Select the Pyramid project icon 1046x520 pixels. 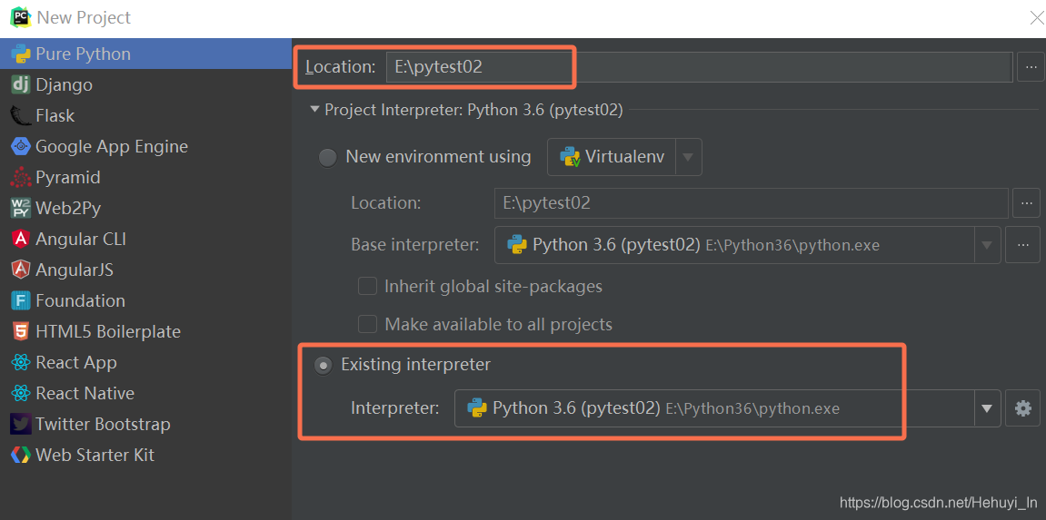click(x=20, y=177)
